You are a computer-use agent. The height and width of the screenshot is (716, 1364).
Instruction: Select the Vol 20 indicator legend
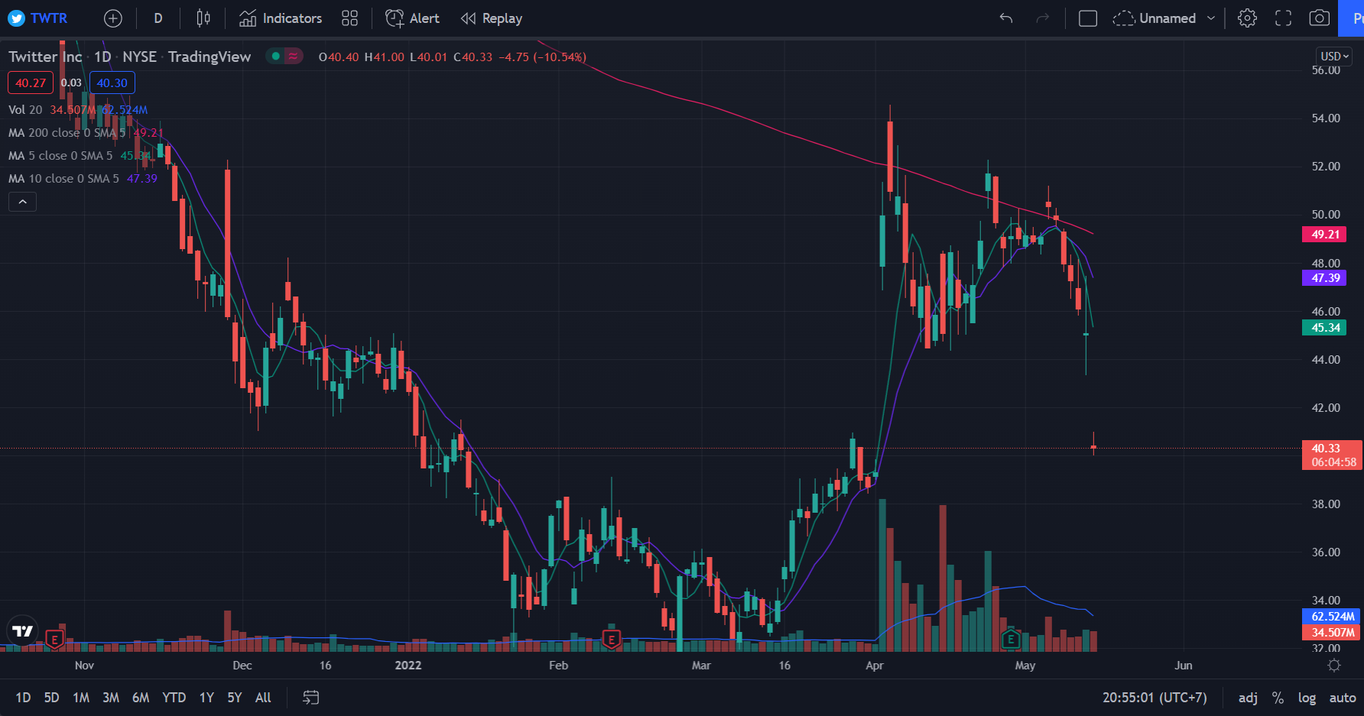(x=25, y=110)
